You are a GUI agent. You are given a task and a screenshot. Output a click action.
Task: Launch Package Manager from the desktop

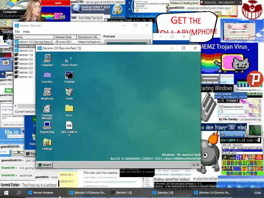(47, 112)
